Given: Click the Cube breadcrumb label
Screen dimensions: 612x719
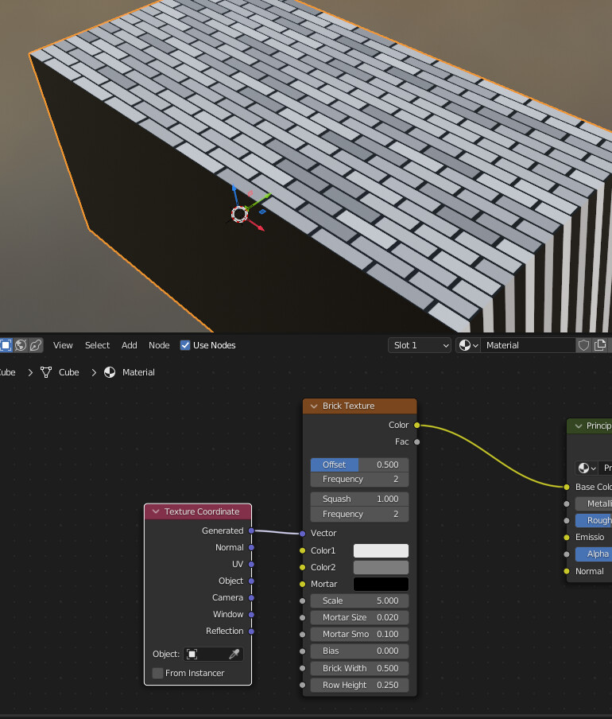Looking at the screenshot, I should (x=68, y=372).
